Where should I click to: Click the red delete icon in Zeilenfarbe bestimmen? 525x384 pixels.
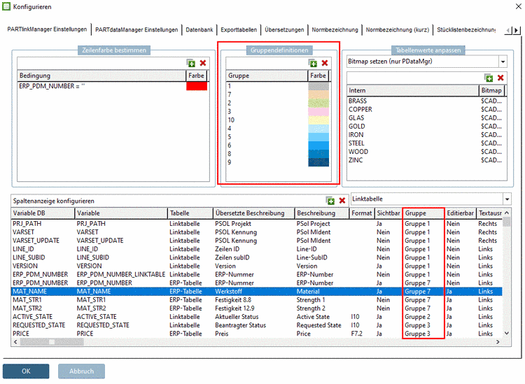tap(203, 63)
